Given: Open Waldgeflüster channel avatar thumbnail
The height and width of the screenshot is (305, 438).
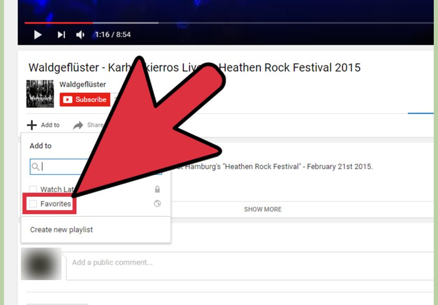Looking at the screenshot, I should [40, 94].
